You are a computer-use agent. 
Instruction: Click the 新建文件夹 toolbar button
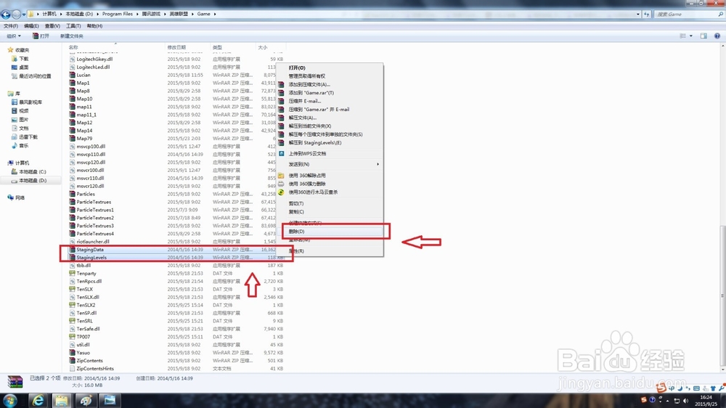(72, 36)
